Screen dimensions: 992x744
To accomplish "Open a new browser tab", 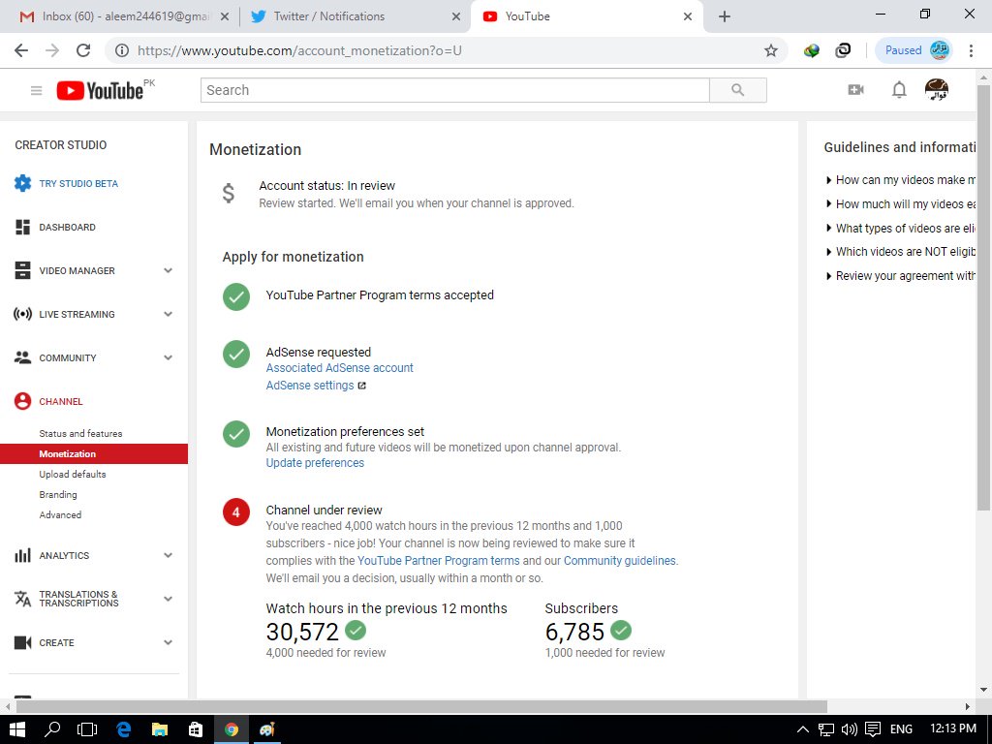I will point(725,16).
